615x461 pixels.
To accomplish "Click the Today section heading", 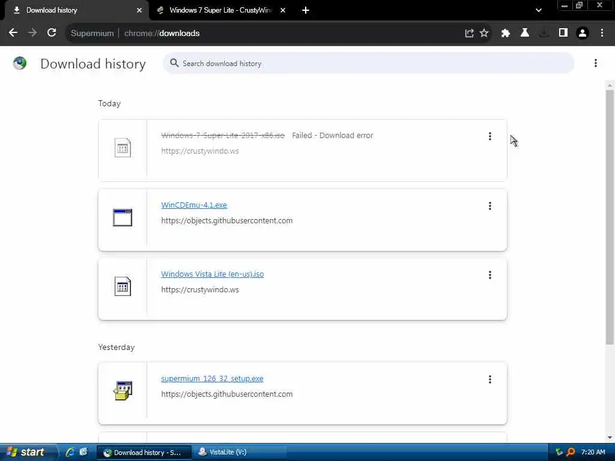I will [x=109, y=103].
